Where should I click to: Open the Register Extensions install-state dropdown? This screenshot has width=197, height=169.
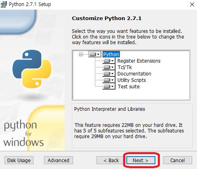[109, 61]
